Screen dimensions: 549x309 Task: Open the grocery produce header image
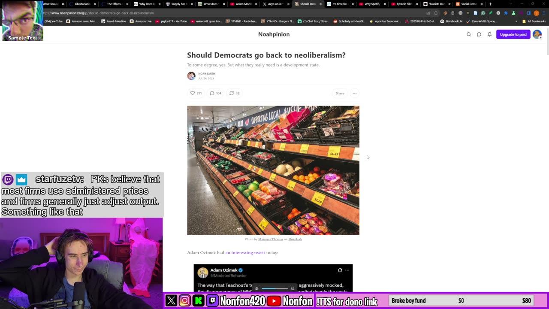[273, 170]
